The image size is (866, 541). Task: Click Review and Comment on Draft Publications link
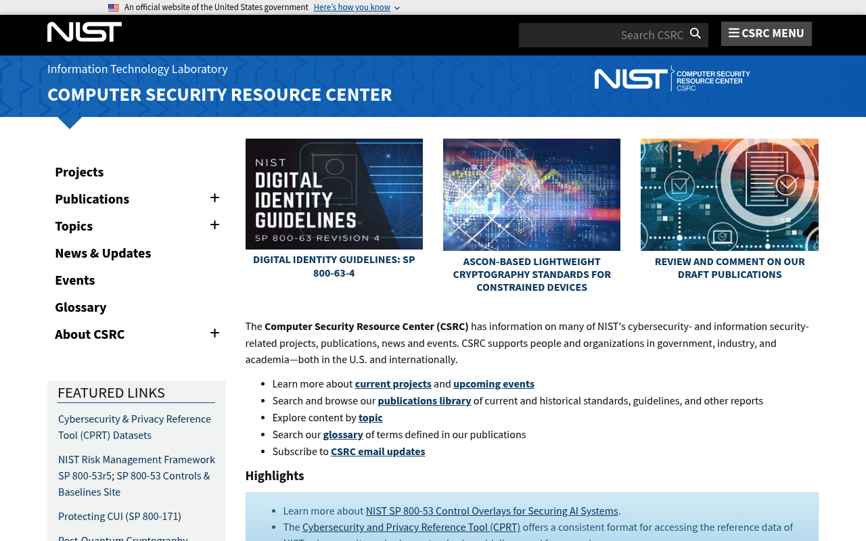tap(730, 268)
